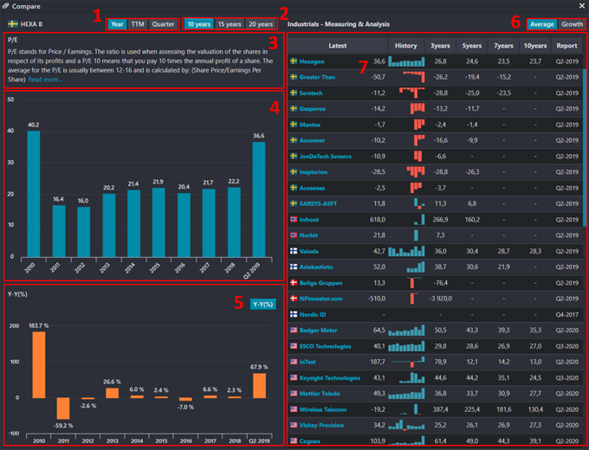Sort by Report column header

(566, 45)
